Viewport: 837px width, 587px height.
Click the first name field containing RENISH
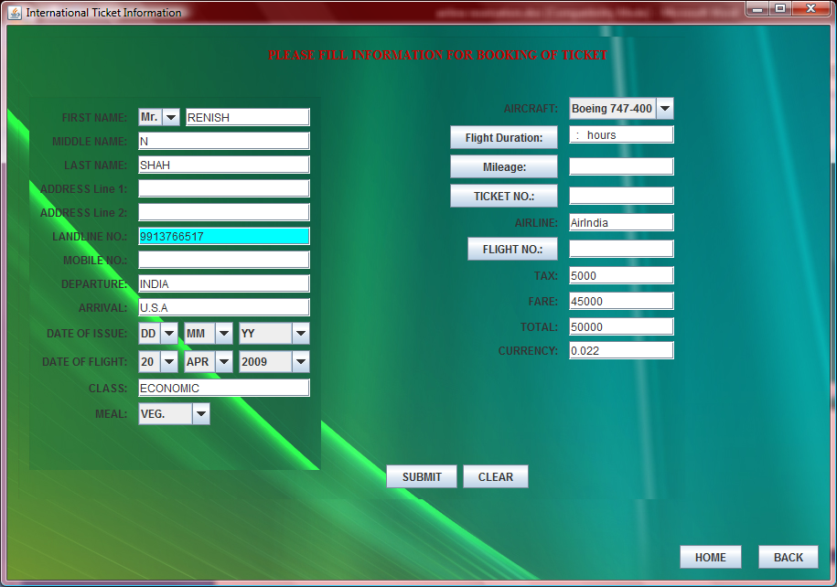[x=248, y=117]
